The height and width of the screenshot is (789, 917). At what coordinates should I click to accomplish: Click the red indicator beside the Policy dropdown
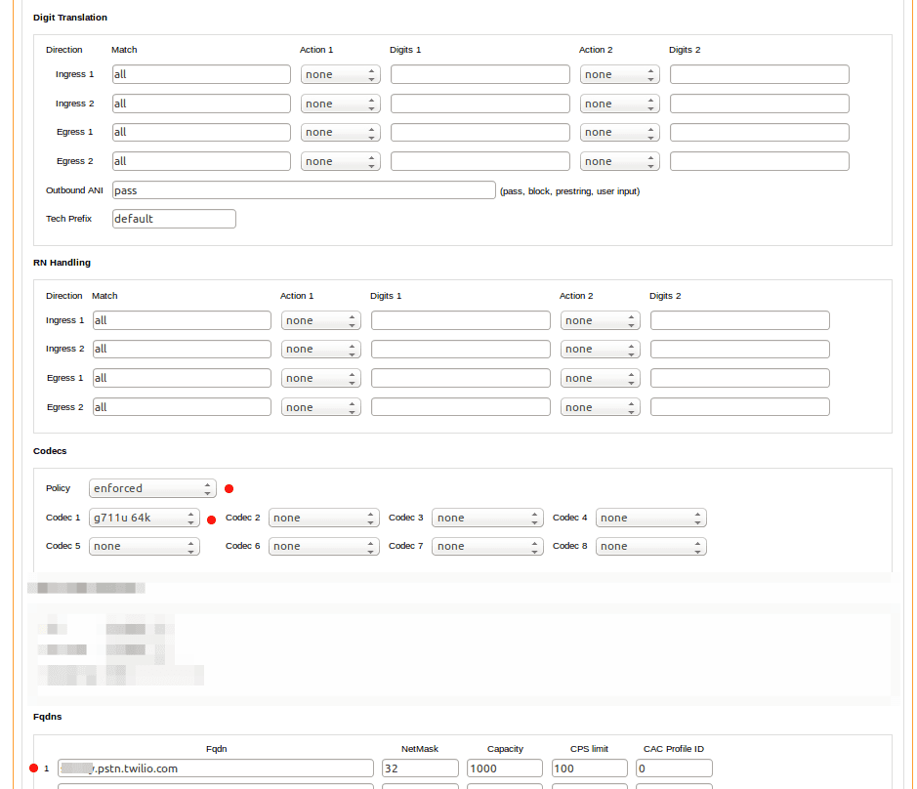coord(229,488)
